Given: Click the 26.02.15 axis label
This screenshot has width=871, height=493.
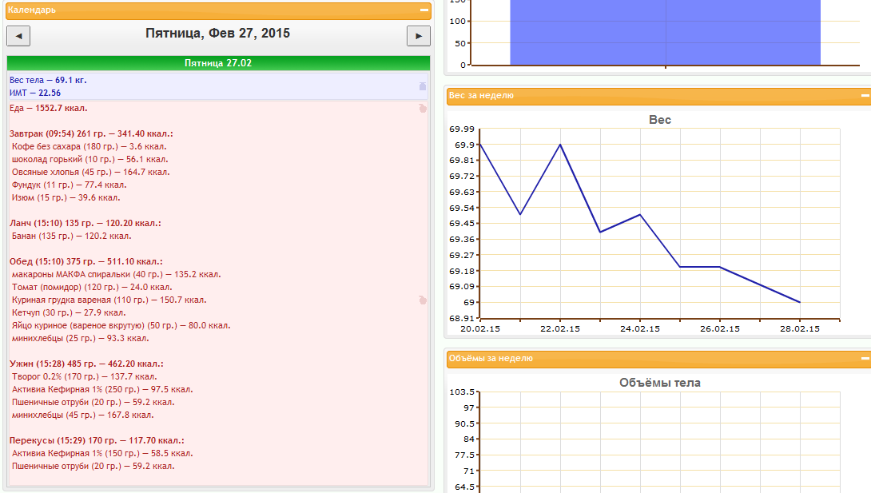Looking at the screenshot, I should pyautogui.click(x=720, y=328).
